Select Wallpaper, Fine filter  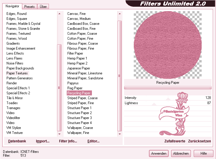[x=78, y=133]
